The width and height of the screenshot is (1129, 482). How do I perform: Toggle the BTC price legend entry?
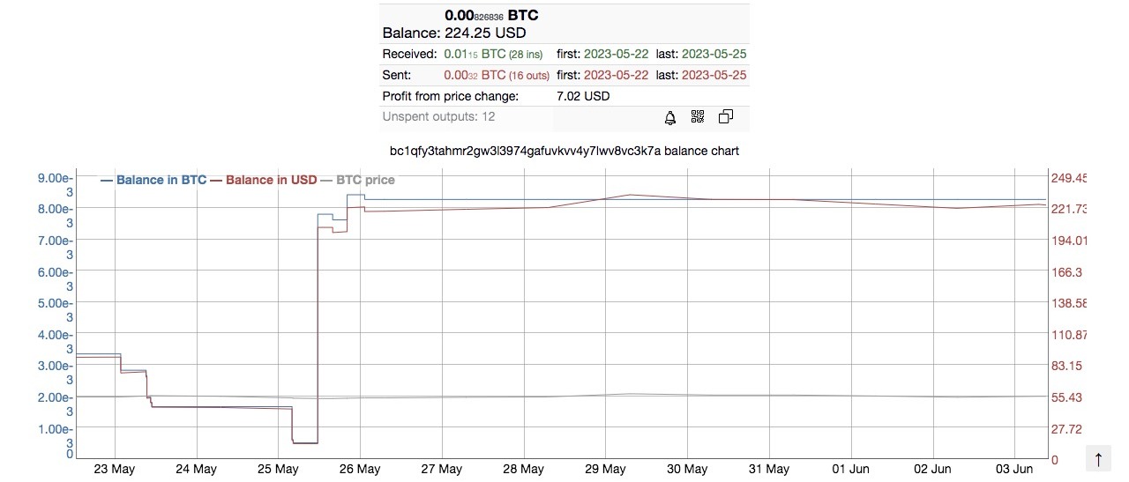point(357,180)
